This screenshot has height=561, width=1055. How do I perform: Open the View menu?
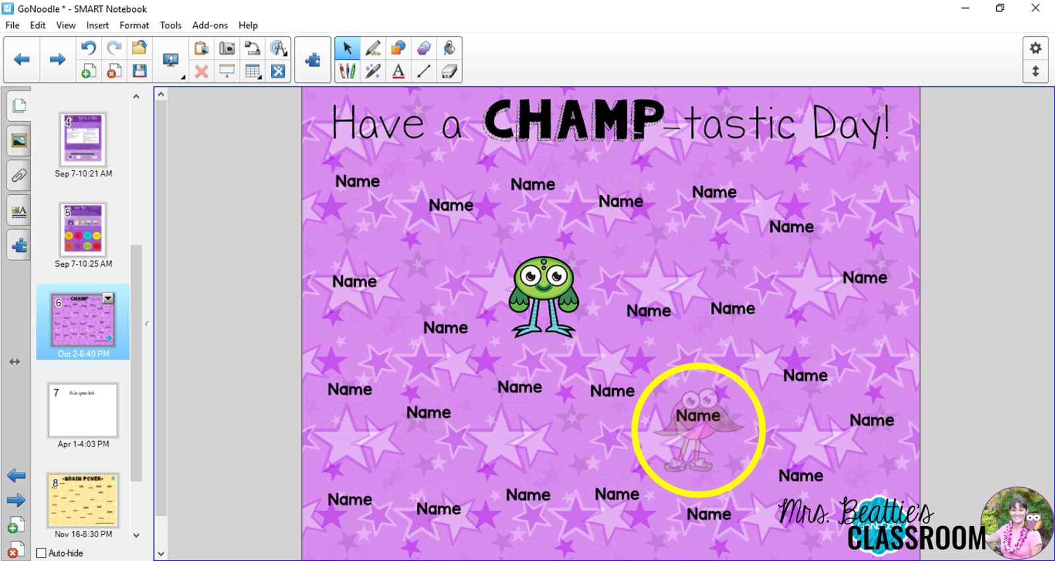(65, 25)
